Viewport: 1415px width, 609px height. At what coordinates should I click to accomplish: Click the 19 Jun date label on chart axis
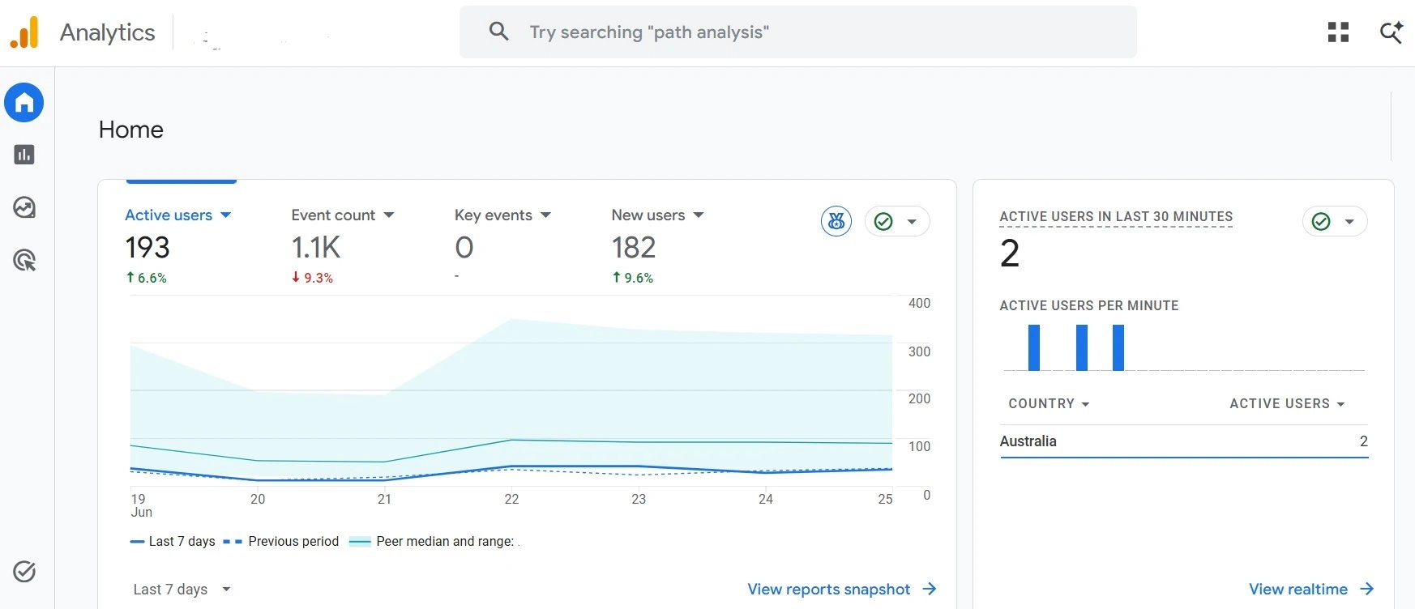[142, 505]
